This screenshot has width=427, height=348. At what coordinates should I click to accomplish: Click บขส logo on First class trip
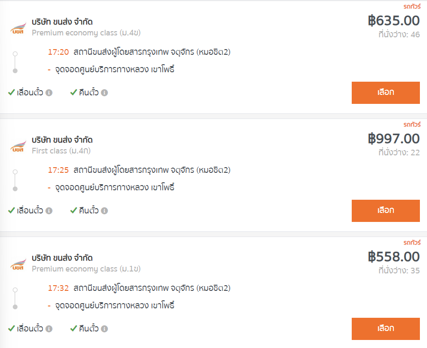(x=18, y=146)
